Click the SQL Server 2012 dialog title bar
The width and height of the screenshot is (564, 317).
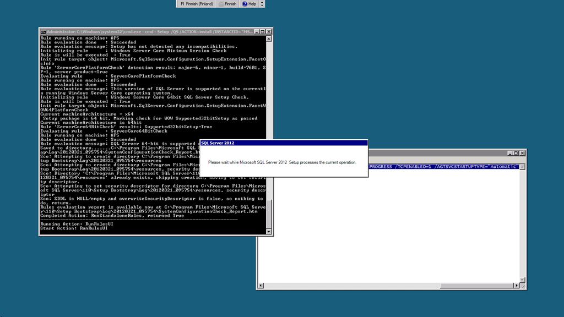[284, 143]
